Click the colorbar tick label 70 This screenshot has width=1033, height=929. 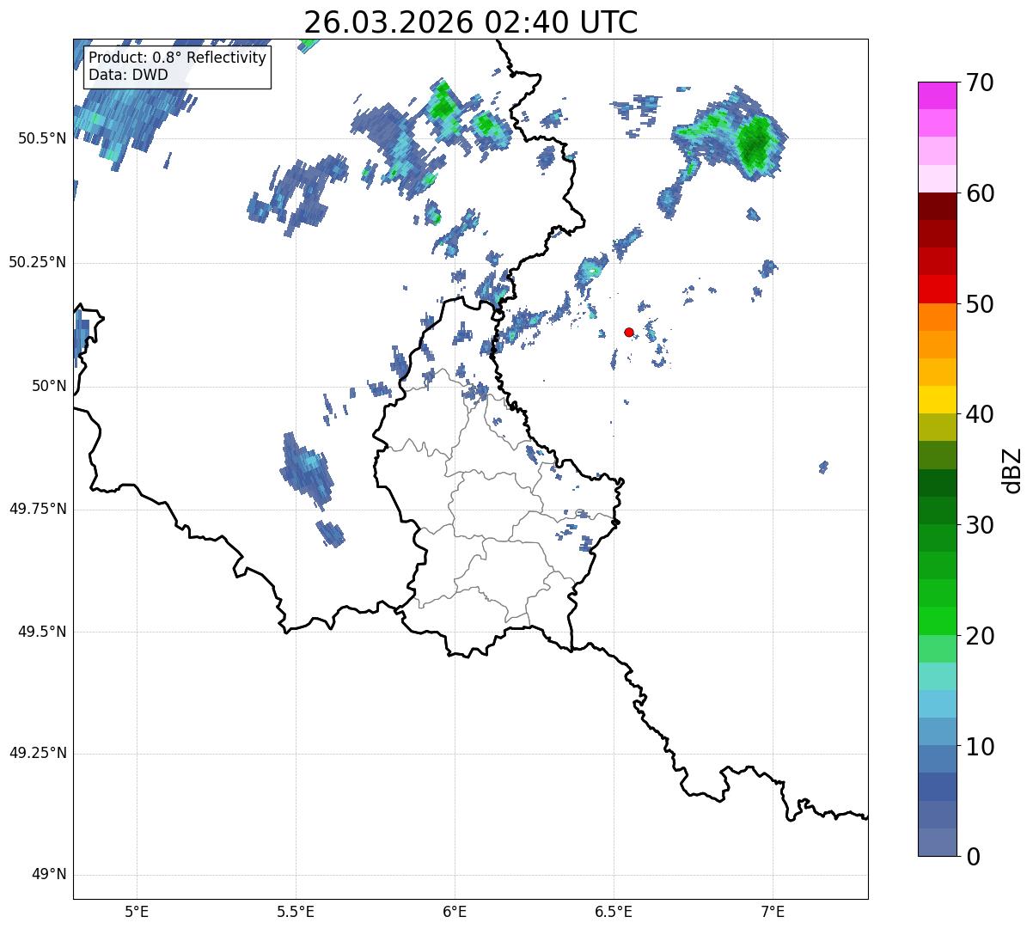point(979,83)
